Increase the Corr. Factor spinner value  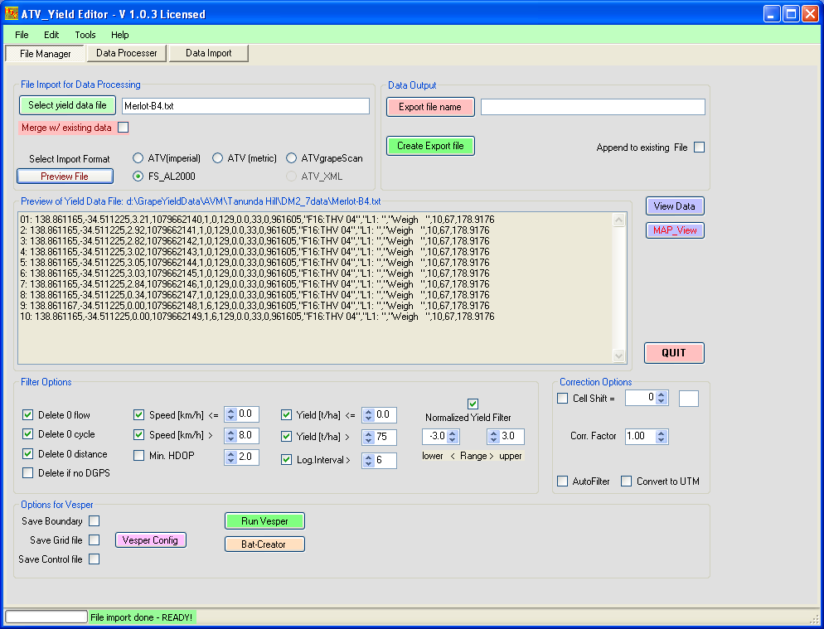coord(662,433)
